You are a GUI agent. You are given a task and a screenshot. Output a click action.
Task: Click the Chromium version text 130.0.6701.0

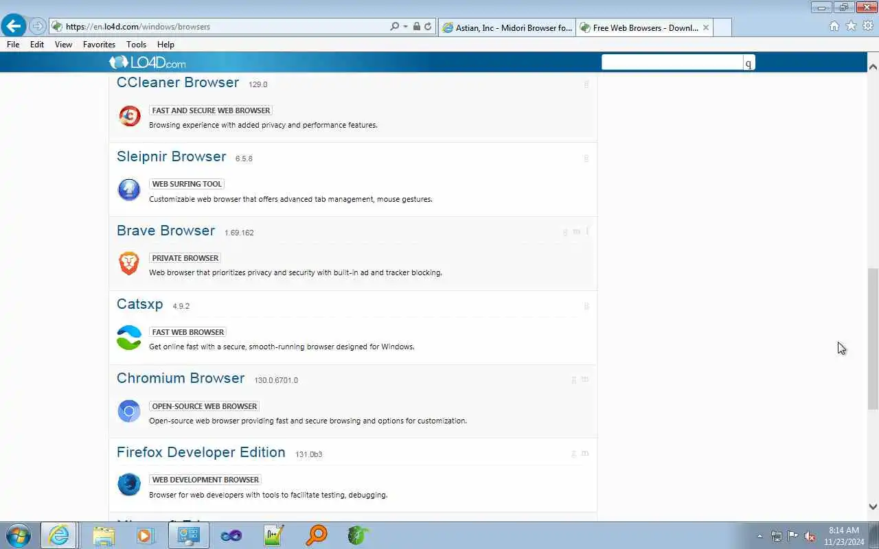coord(276,380)
